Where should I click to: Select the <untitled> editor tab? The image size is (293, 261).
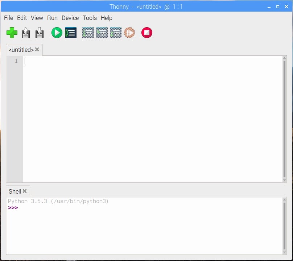click(x=21, y=50)
